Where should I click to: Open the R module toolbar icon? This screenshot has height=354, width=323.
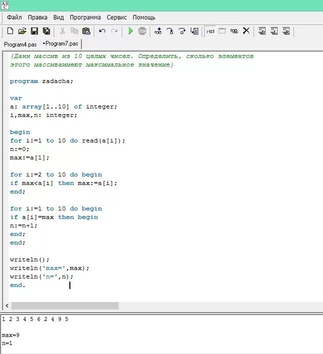tap(286, 31)
